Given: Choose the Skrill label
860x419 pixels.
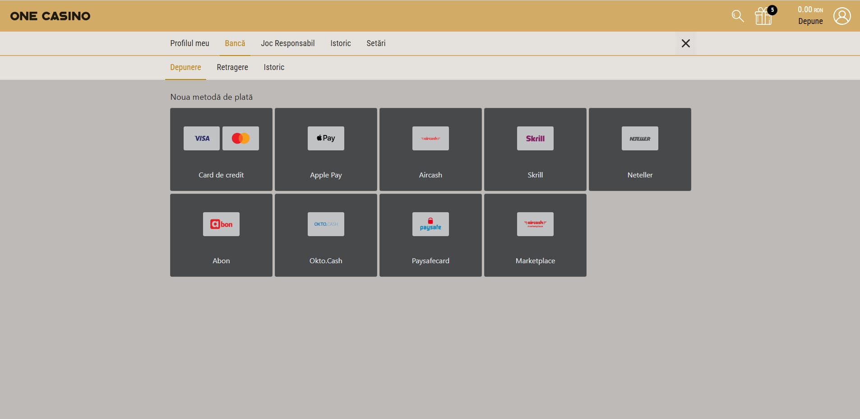Looking at the screenshot, I should 535,175.
